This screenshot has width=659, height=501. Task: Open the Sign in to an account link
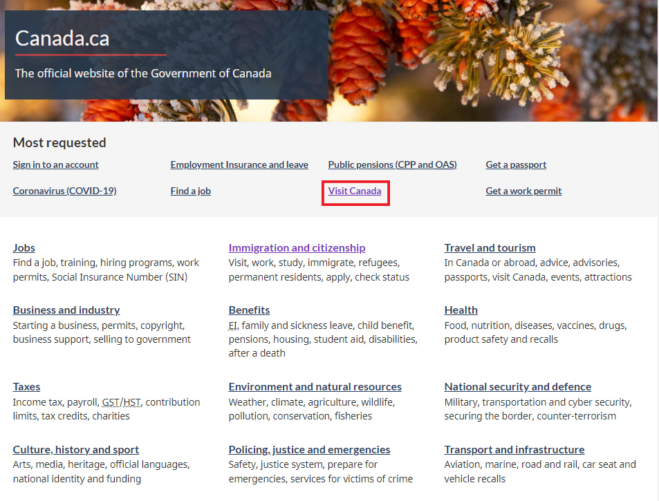click(x=55, y=164)
